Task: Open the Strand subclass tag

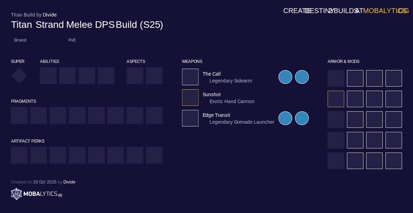Action: (x=20, y=40)
